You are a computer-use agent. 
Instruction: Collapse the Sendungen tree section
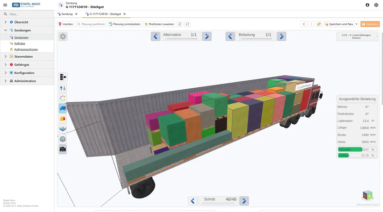tap(6, 31)
